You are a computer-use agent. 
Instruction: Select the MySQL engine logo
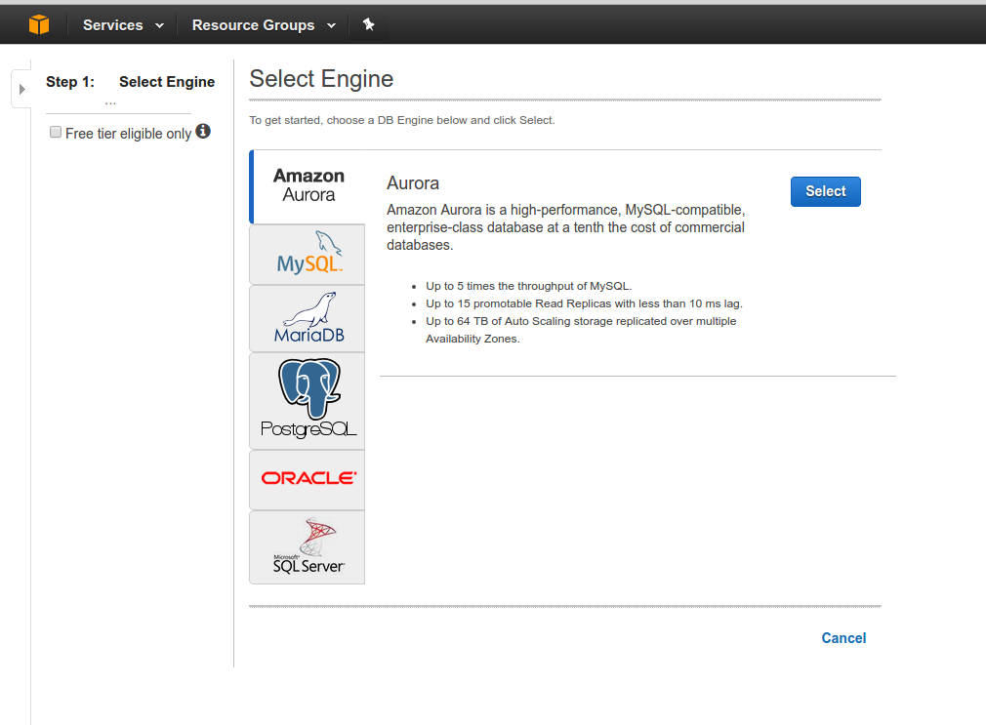tap(308, 254)
